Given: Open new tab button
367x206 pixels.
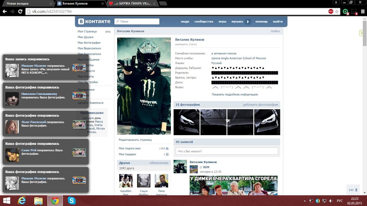Looking at the screenshot, I should (x=163, y=4).
